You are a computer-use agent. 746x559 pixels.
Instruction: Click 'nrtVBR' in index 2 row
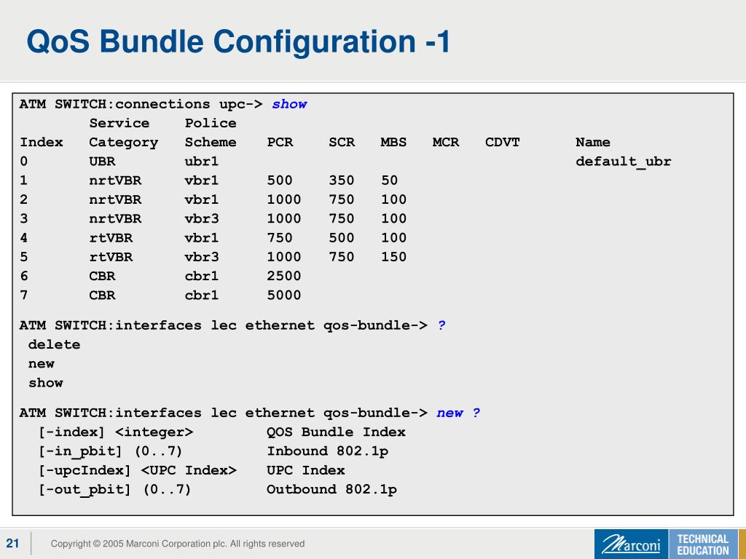tap(115, 199)
